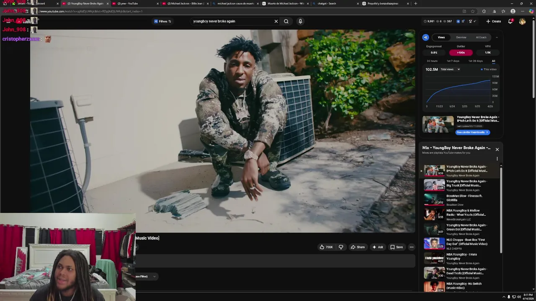The height and width of the screenshot is (301, 536).
Task: Select the 1st 7 days range
Action: pyautogui.click(x=453, y=61)
